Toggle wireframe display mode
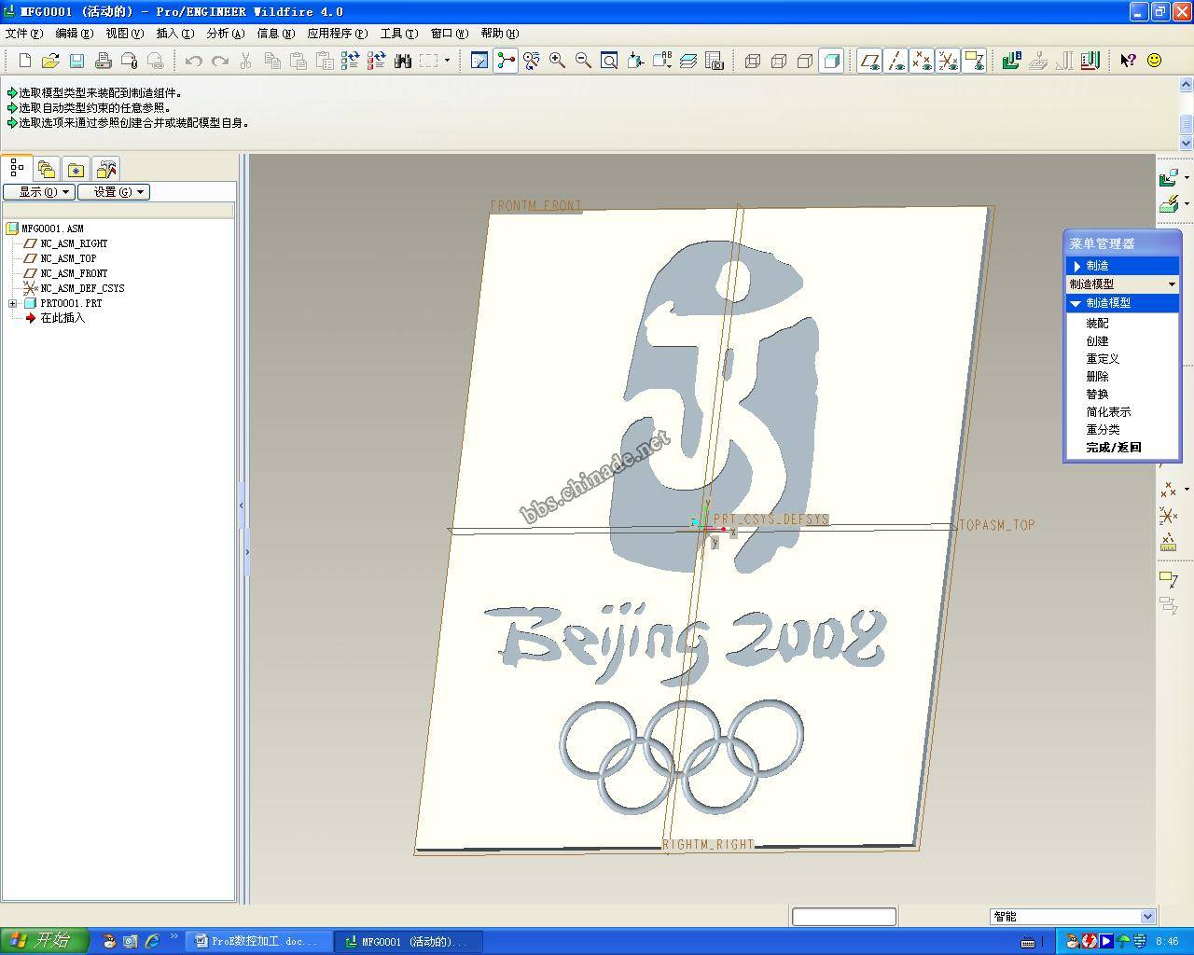Screen dimensions: 1194x955 [x=752, y=61]
